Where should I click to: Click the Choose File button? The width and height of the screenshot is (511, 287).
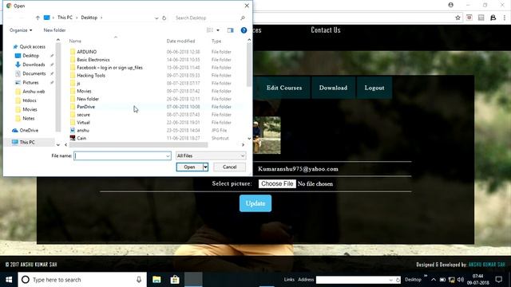tap(277, 184)
